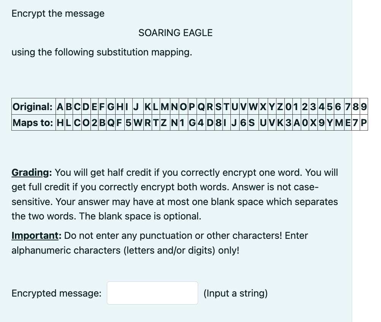The image size is (381, 322).
Task: Click the cell mapping A to H
Action: [60, 123]
